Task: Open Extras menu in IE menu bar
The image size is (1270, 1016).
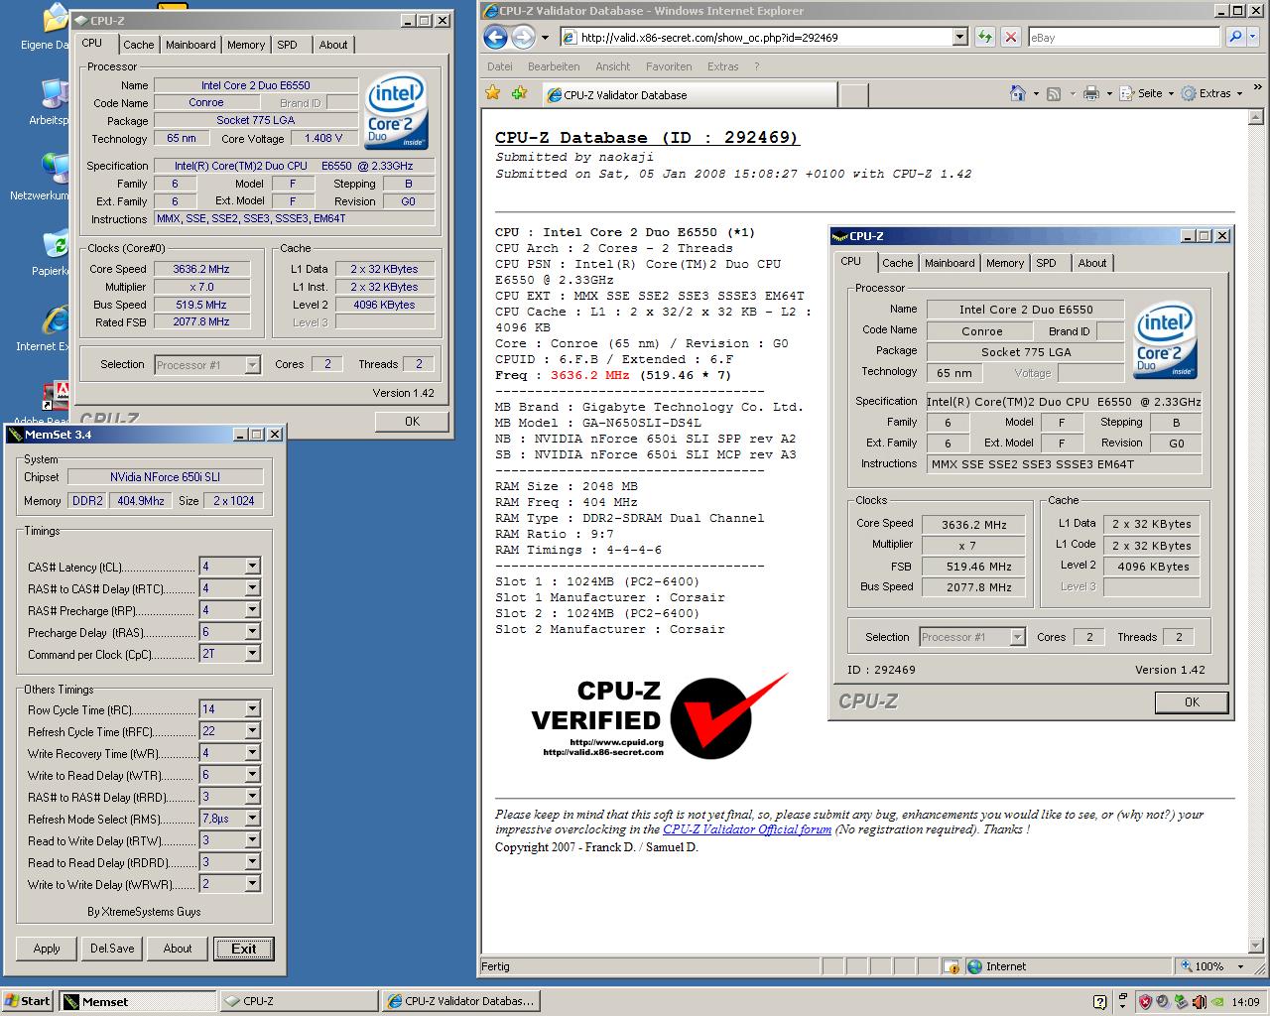Action: coord(723,66)
